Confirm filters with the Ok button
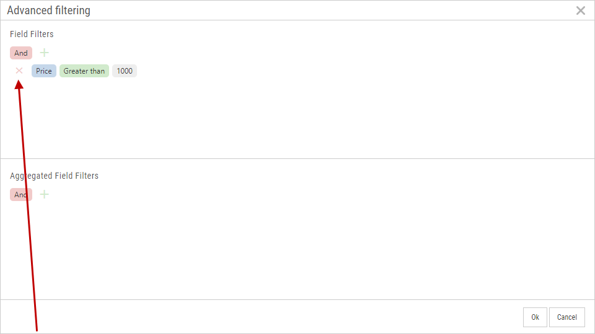595x334 pixels. click(535, 317)
